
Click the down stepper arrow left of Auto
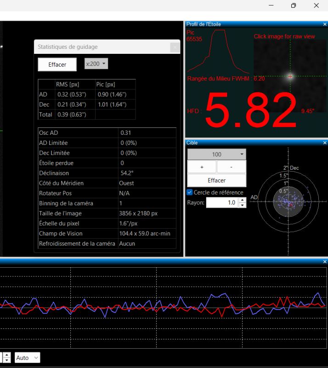point(7,360)
